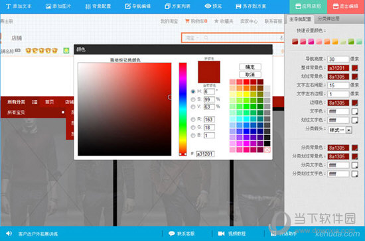Open color picker for 整体背景色 swatch

pos(355,68)
